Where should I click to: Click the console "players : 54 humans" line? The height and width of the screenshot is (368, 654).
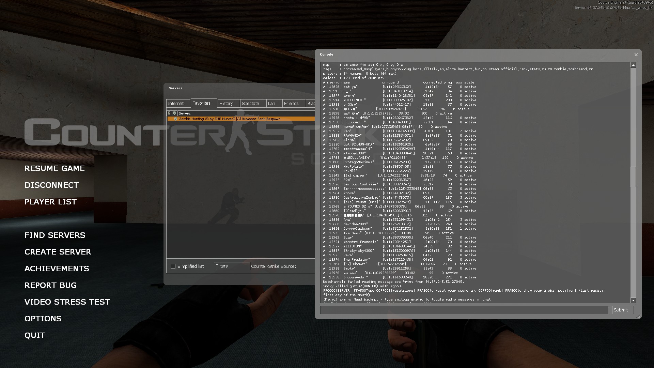click(x=359, y=74)
